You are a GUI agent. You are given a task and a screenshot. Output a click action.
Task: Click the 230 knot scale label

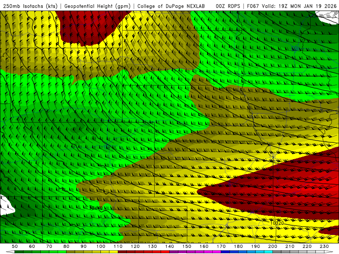point(324,246)
